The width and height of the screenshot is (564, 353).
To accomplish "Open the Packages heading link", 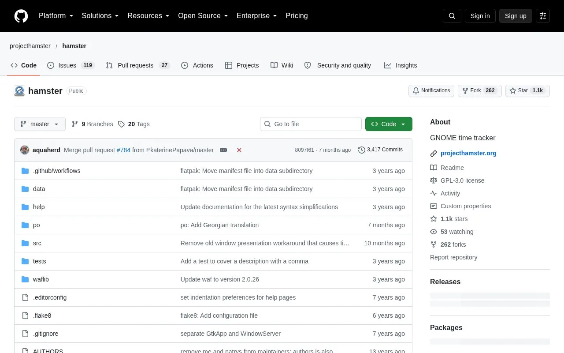I will [446, 328].
